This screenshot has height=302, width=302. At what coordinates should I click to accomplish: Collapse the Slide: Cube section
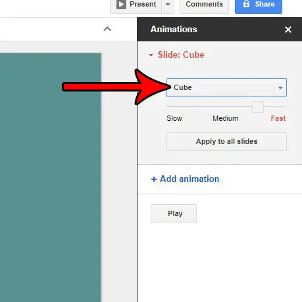click(x=151, y=55)
